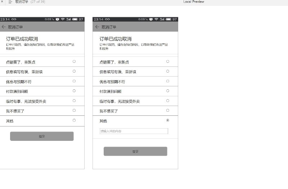
Task: Click the signal bars icon in the second phone status bar
Action: 162,19
